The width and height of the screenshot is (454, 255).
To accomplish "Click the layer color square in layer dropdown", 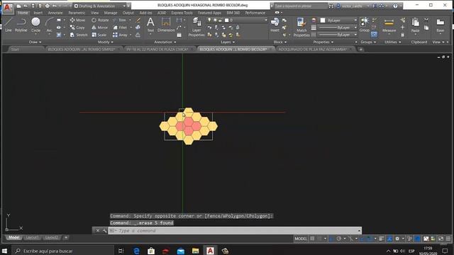I will click(x=227, y=20).
